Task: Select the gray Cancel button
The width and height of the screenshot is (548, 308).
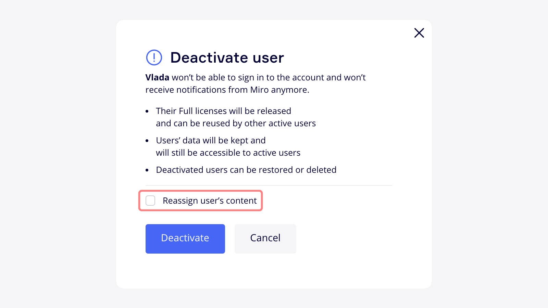Action: point(265,239)
